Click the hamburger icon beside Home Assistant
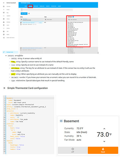 click(x=4, y=3)
